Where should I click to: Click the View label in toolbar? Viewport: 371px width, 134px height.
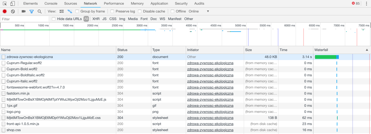tap(52, 11)
